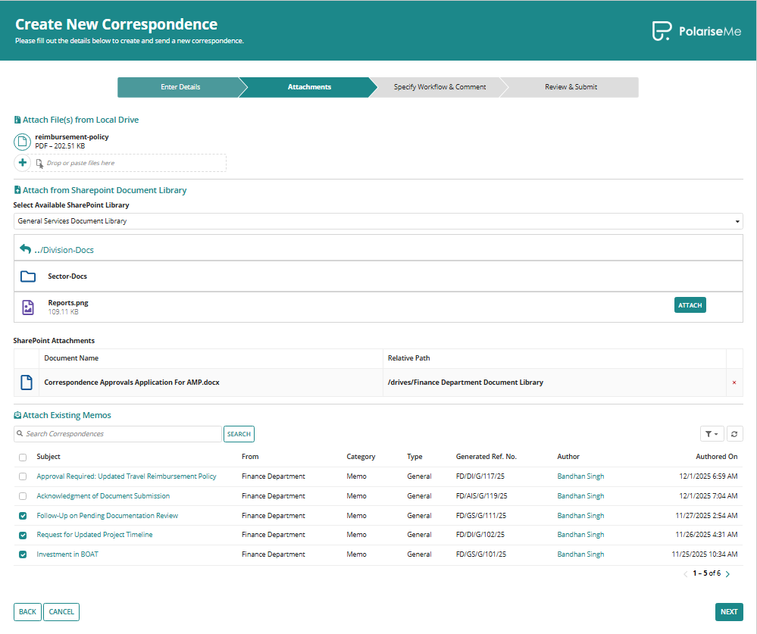Click the reimbursement-policy PDF file icon
The width and height of the screenshot is (757, 634).
pos(23,142)
